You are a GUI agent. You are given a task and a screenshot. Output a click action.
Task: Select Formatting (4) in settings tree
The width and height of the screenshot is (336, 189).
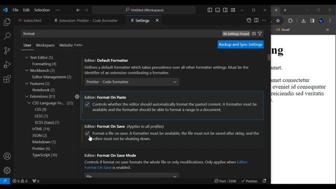click(x=44, y=64)
